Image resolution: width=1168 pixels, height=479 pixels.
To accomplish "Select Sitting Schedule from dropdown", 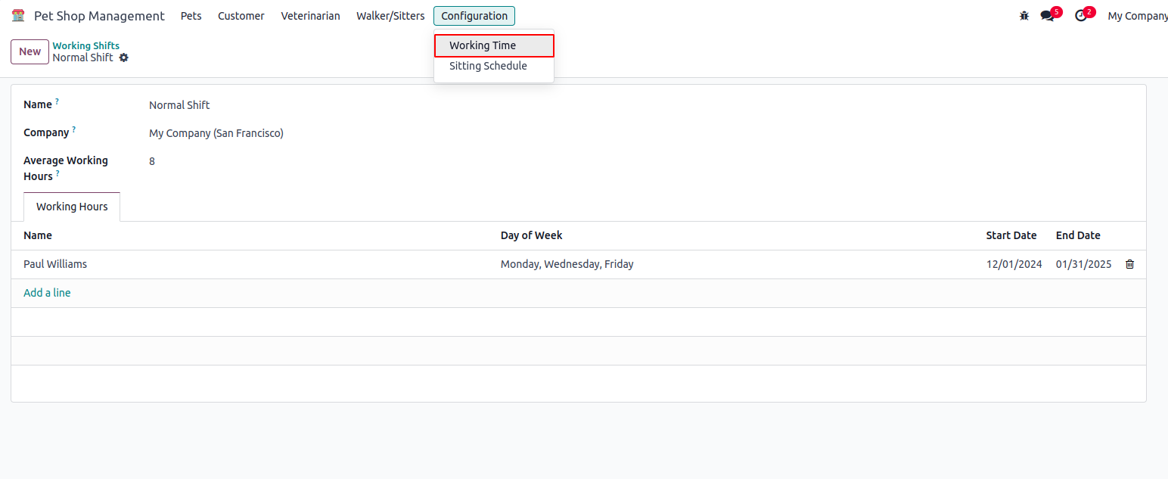I will click(x=494, y=66).
